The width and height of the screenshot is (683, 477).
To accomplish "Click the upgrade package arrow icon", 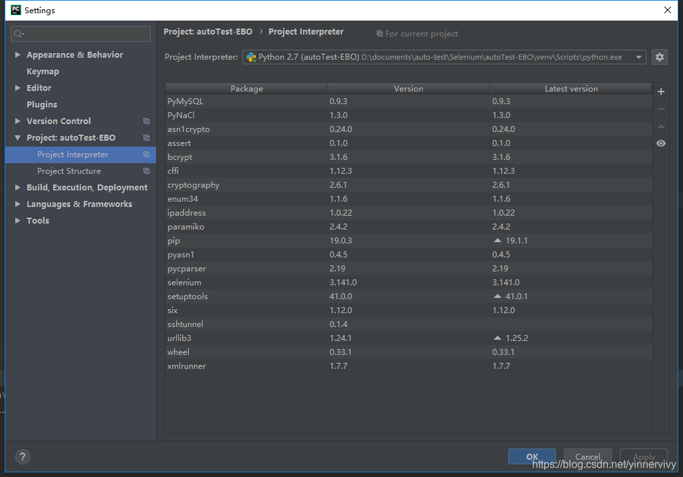I will (x=661, y=126).
